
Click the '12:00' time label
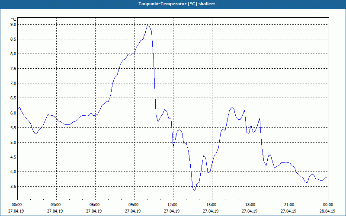[x=172, y=205]
